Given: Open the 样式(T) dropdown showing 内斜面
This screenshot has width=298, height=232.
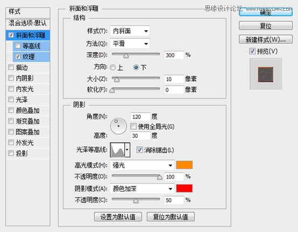Looking at the screenshot, I should click(130, 31).
